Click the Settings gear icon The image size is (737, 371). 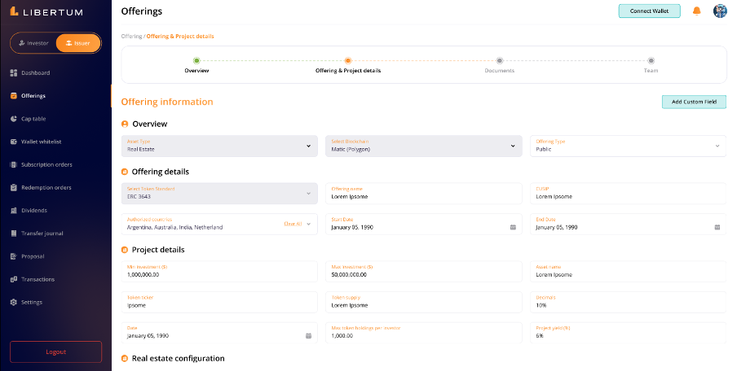point(14,303)
